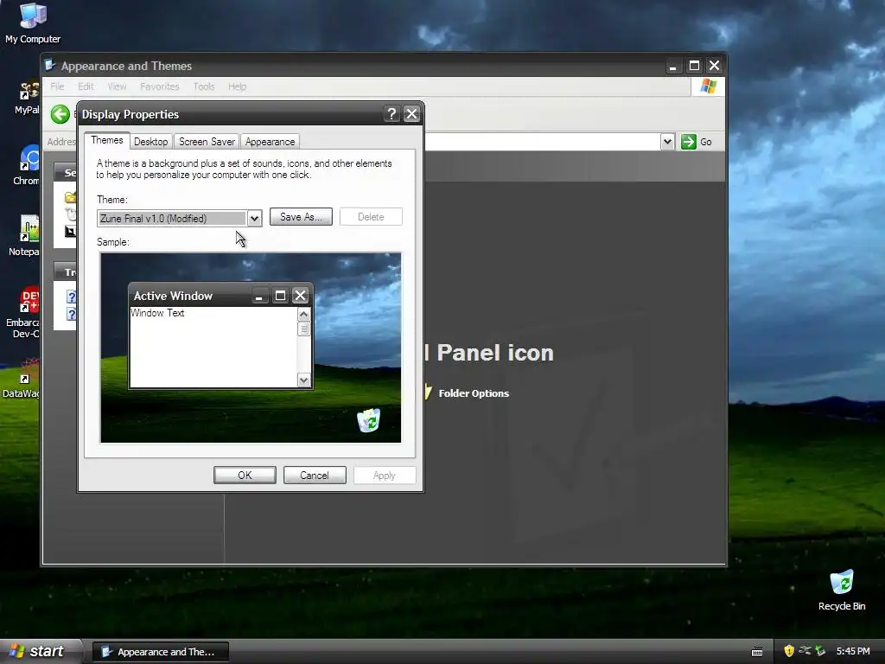Viewport: 885px width, 664px height.
Task: Close the Display Properties dialog
Action: click(x=412, y=114)
